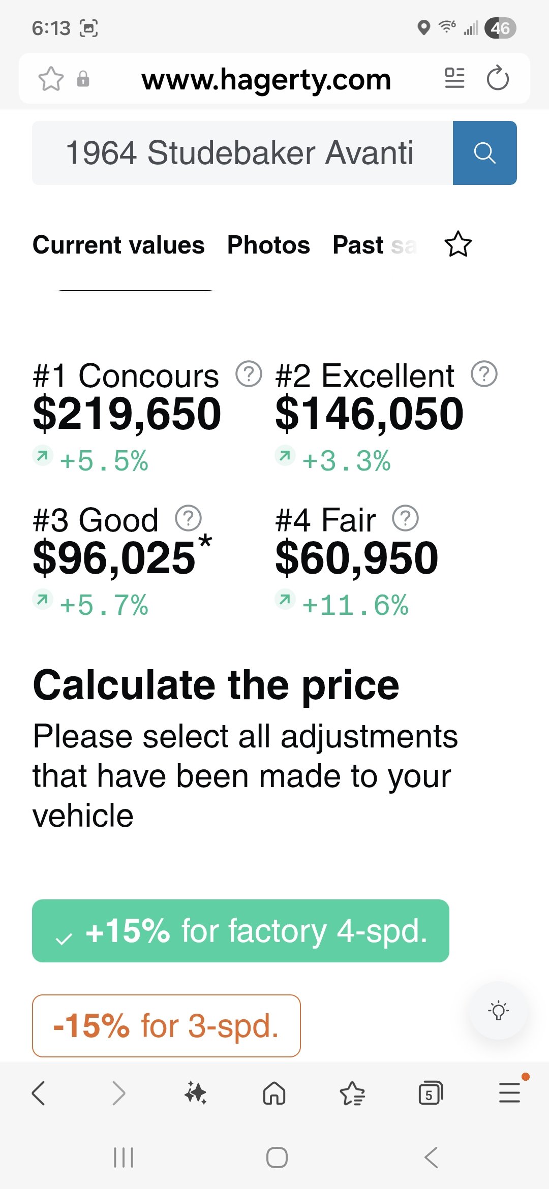Open the browser bookmarks list

pos(352,1093)
